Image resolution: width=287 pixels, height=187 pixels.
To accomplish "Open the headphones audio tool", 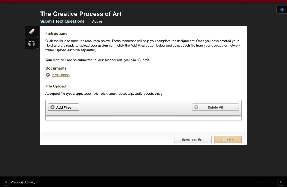I will [31, 43].
